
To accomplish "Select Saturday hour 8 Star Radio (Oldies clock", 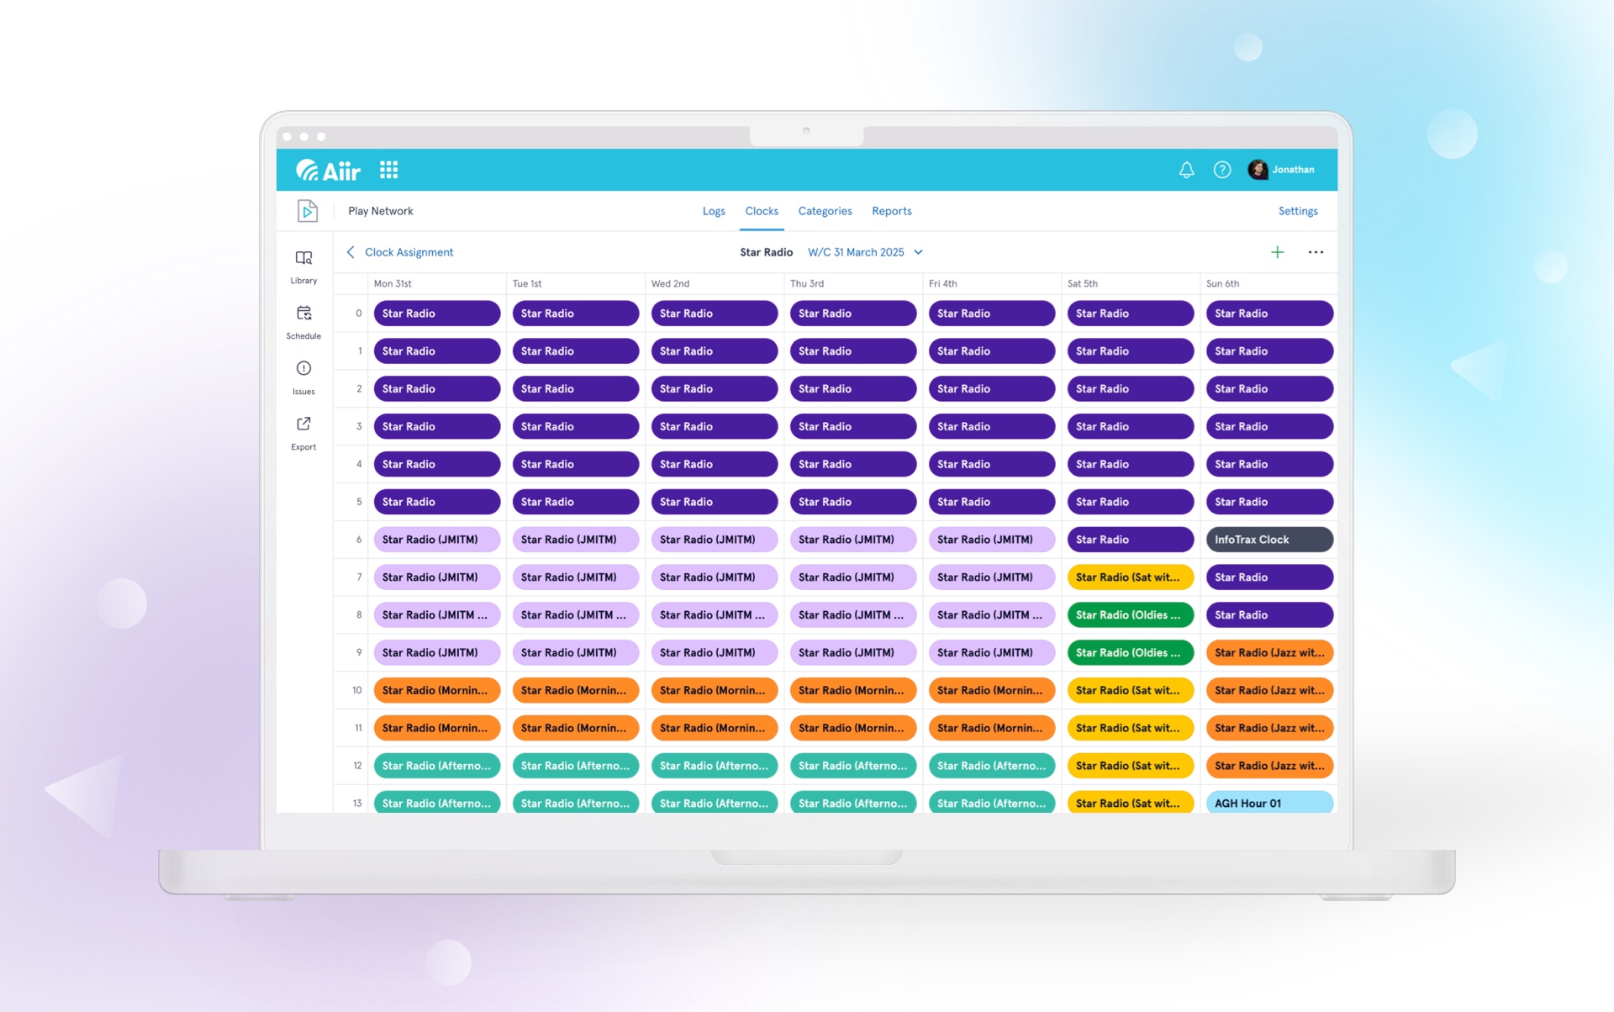I will [1131, 615].
